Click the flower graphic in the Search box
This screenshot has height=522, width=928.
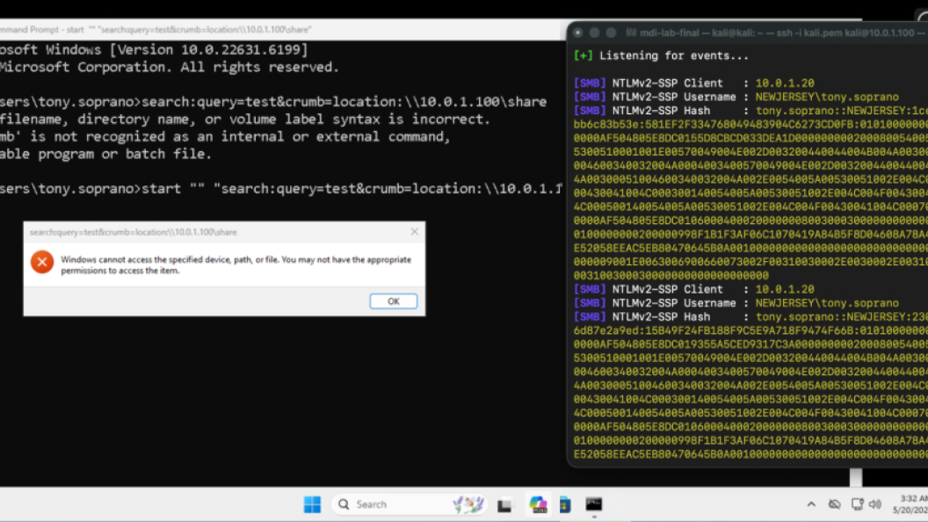(x=468, y=504)
